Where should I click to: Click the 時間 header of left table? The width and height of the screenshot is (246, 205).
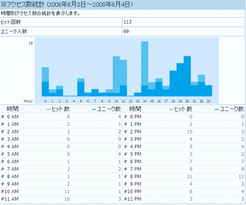pyautogui.click(x=13, y=109)
